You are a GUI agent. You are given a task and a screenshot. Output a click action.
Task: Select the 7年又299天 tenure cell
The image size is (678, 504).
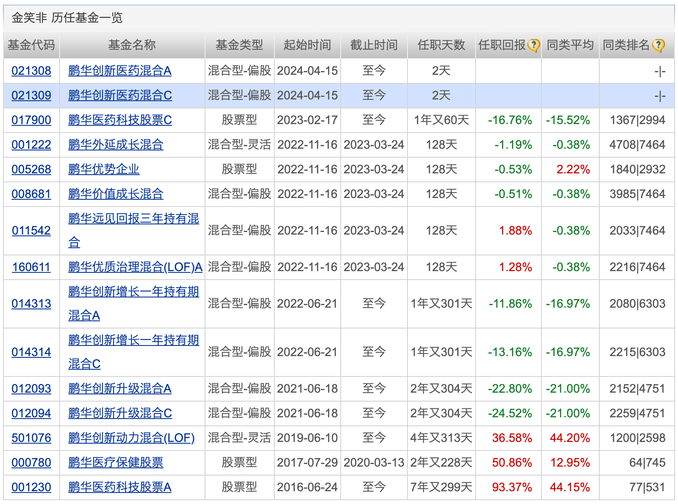pyautogui.click(x=442, y=487)
